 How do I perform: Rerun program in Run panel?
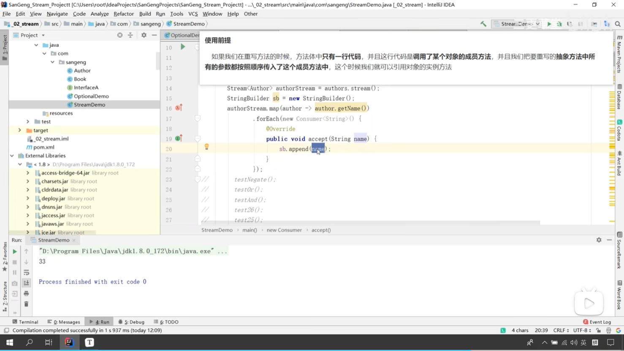(15, 251)
